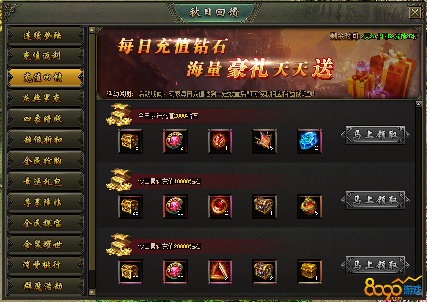Screen dimensions: 427x302
Task: Close the 秋日回馈 window
Action: (x=415, y=13)
